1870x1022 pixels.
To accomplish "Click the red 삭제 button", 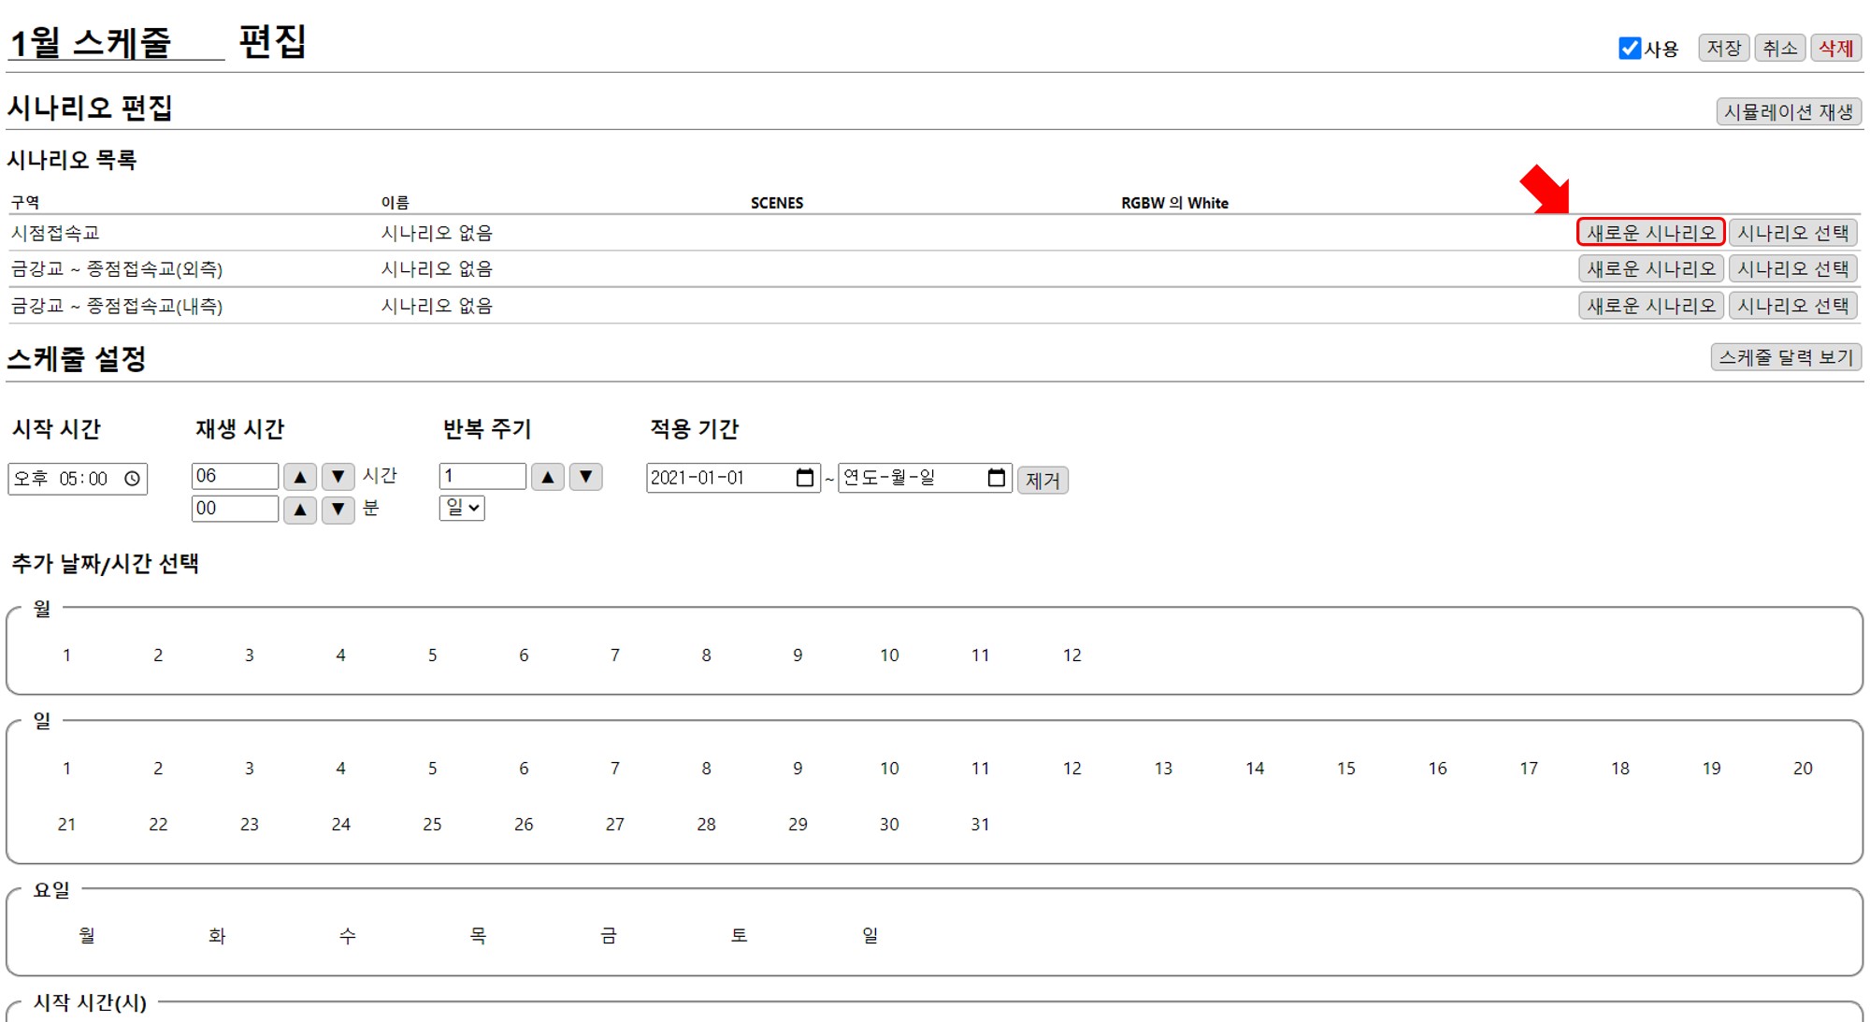I will point(1835,48).
